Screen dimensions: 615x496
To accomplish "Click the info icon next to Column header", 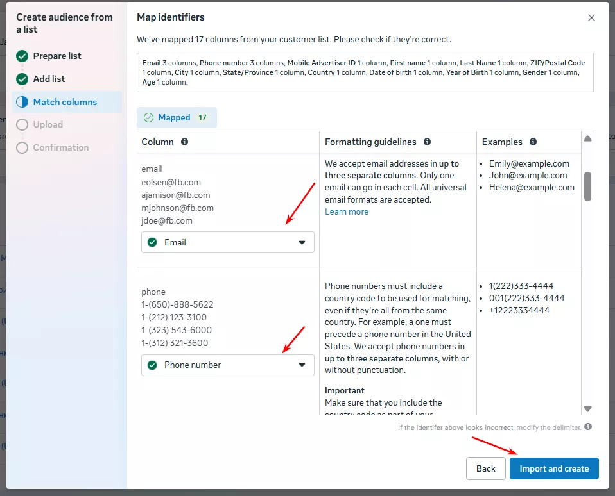I will (x=185, y=142).
